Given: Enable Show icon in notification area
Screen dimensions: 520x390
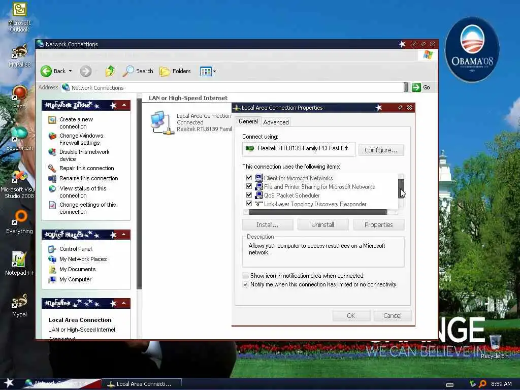Looking at the screenshot, I should point(245,276).
